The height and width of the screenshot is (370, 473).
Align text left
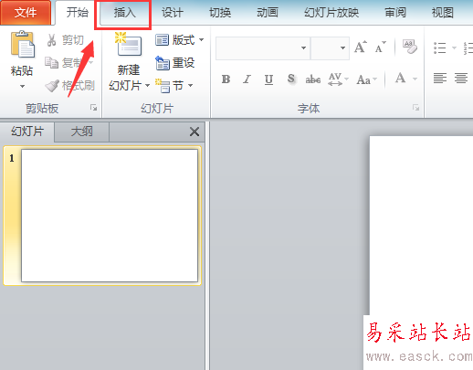[440, 79]
